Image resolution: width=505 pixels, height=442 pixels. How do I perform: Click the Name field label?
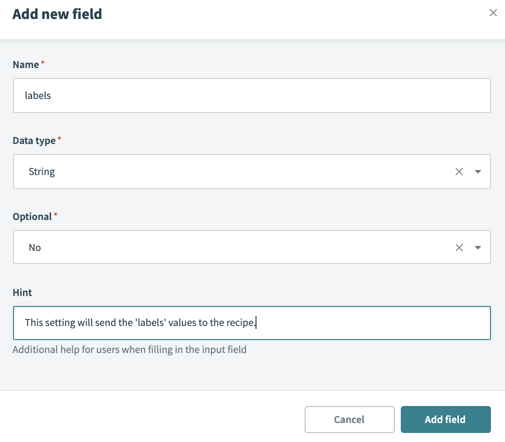[25, 64]
